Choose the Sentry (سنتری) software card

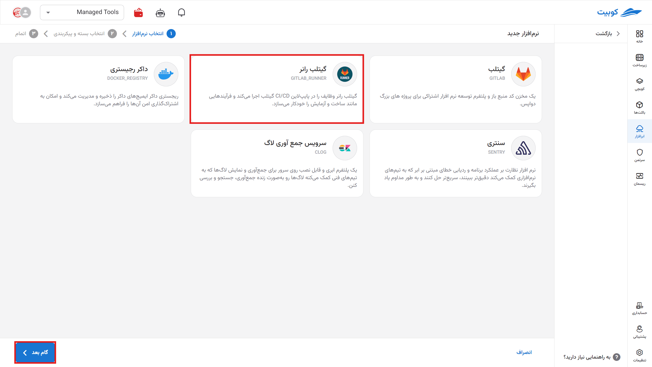[456, 163]
